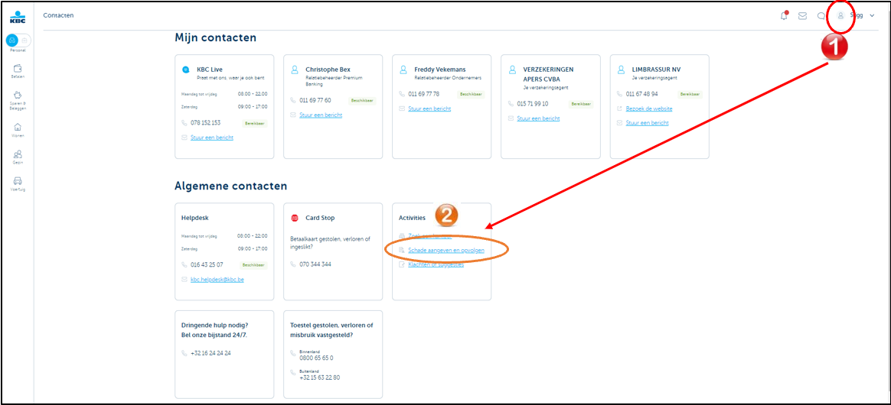Image resolution: width=891 pixels, height=405 pixels.
Task: Click the Mijn contacten heading
Action: click(215, 38)
